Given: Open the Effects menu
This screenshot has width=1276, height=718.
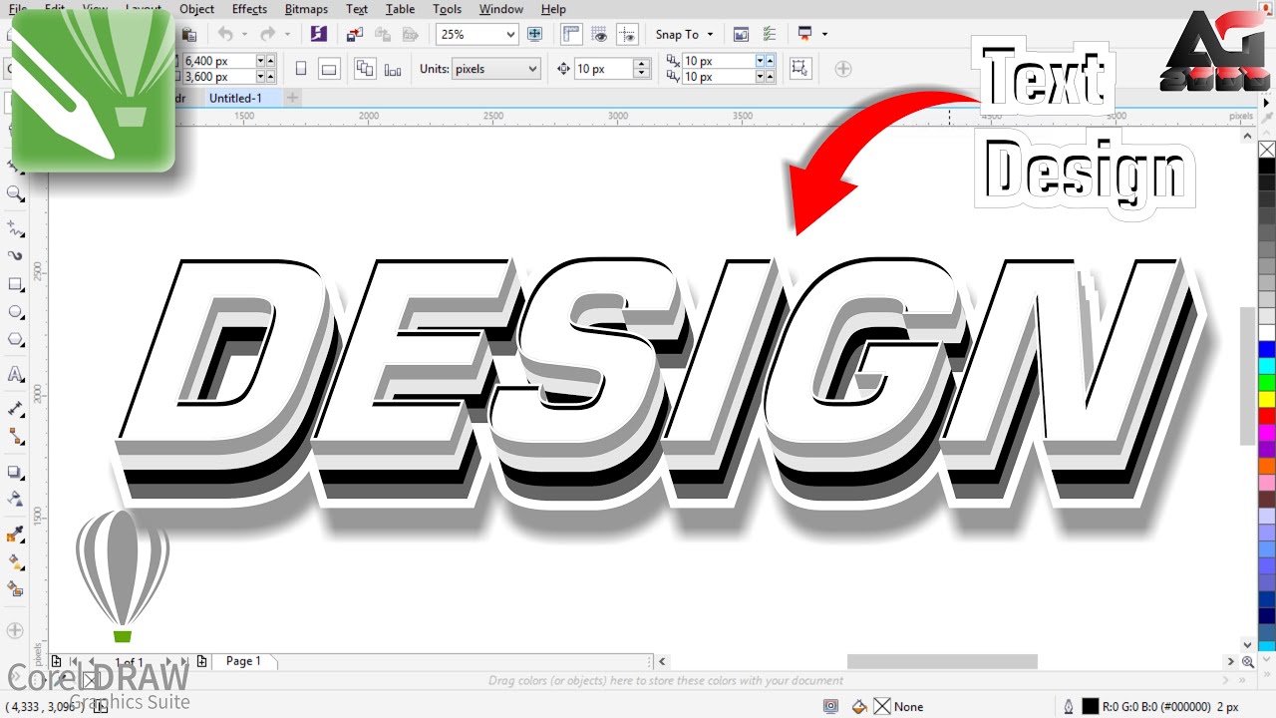Looking at the screenshot, I should point(249,9).
